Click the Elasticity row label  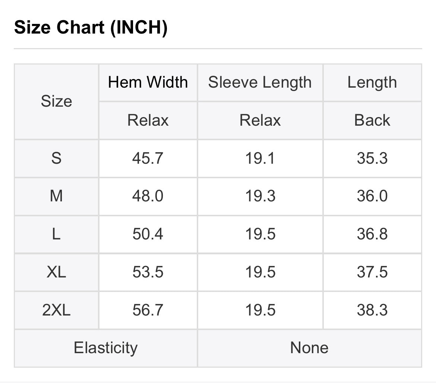105,348
